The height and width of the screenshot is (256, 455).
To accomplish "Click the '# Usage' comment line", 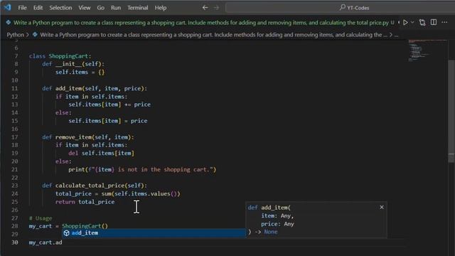I will click(41, 218).
